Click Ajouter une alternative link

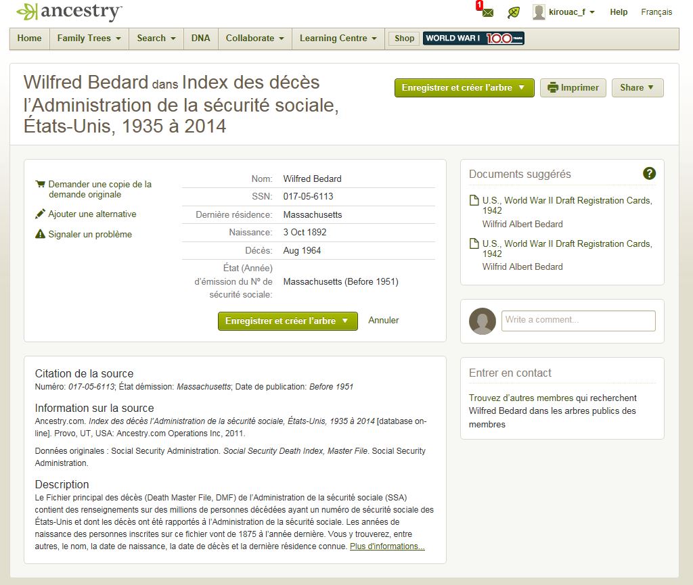[92, 214]
